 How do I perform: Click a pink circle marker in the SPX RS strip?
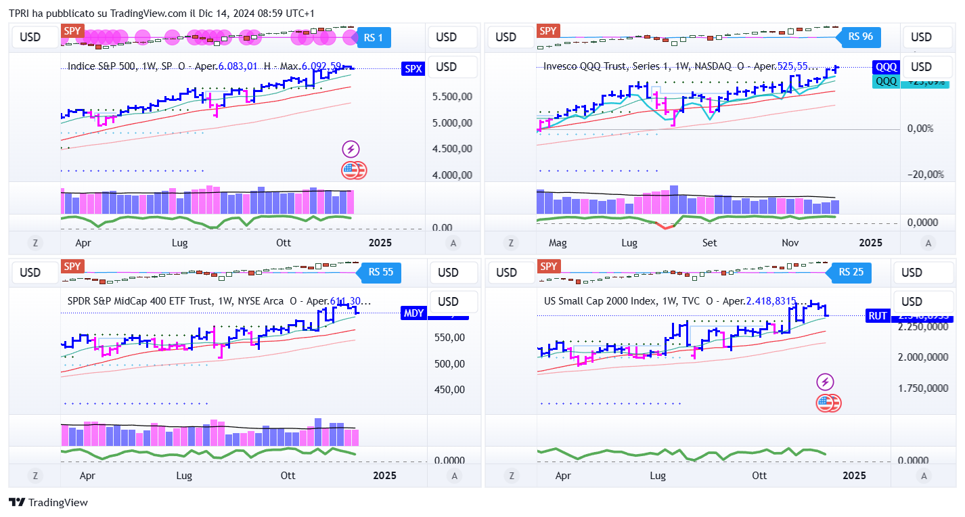click(172, 37)
